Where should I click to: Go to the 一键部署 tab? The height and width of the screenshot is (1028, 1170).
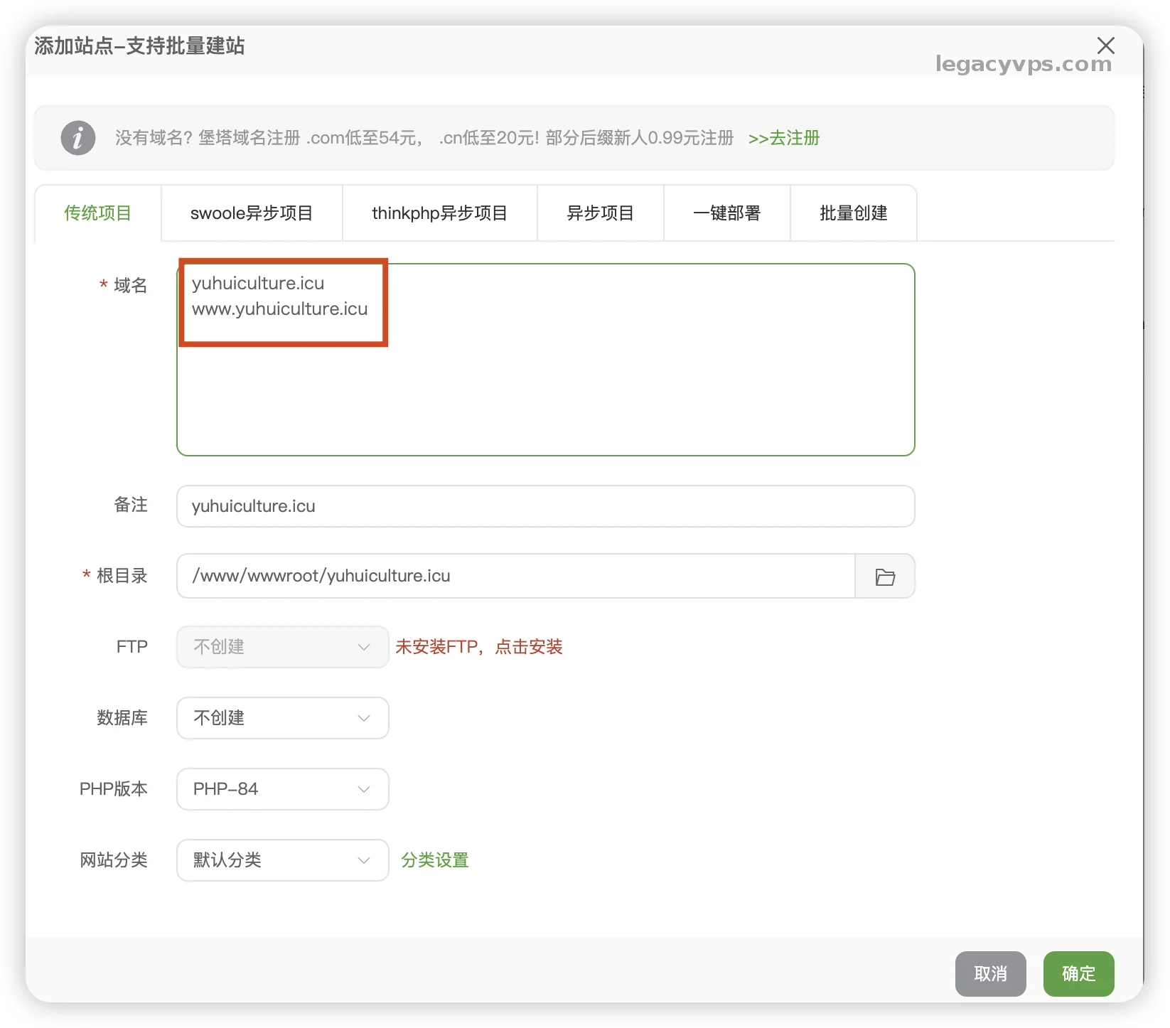click(726, 213)
